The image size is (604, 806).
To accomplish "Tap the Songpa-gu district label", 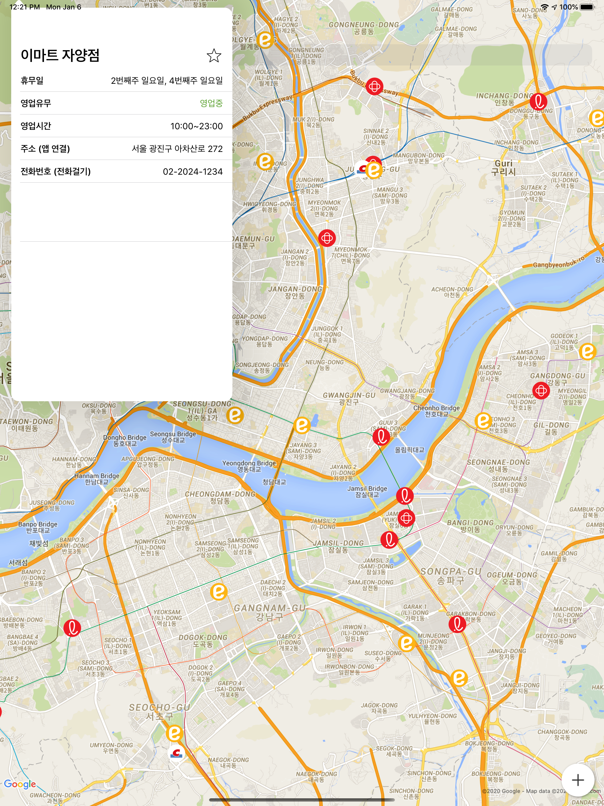I will [451, 576].
